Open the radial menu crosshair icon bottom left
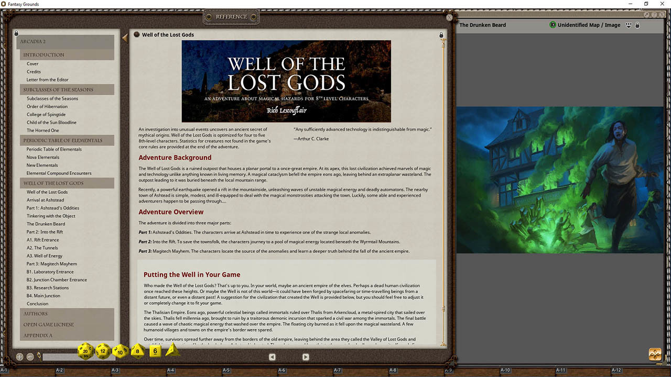This screenshot has width=671, height=377. point(19,356)
